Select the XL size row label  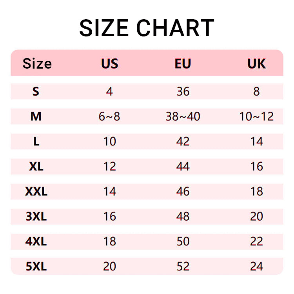click(36, 167)
